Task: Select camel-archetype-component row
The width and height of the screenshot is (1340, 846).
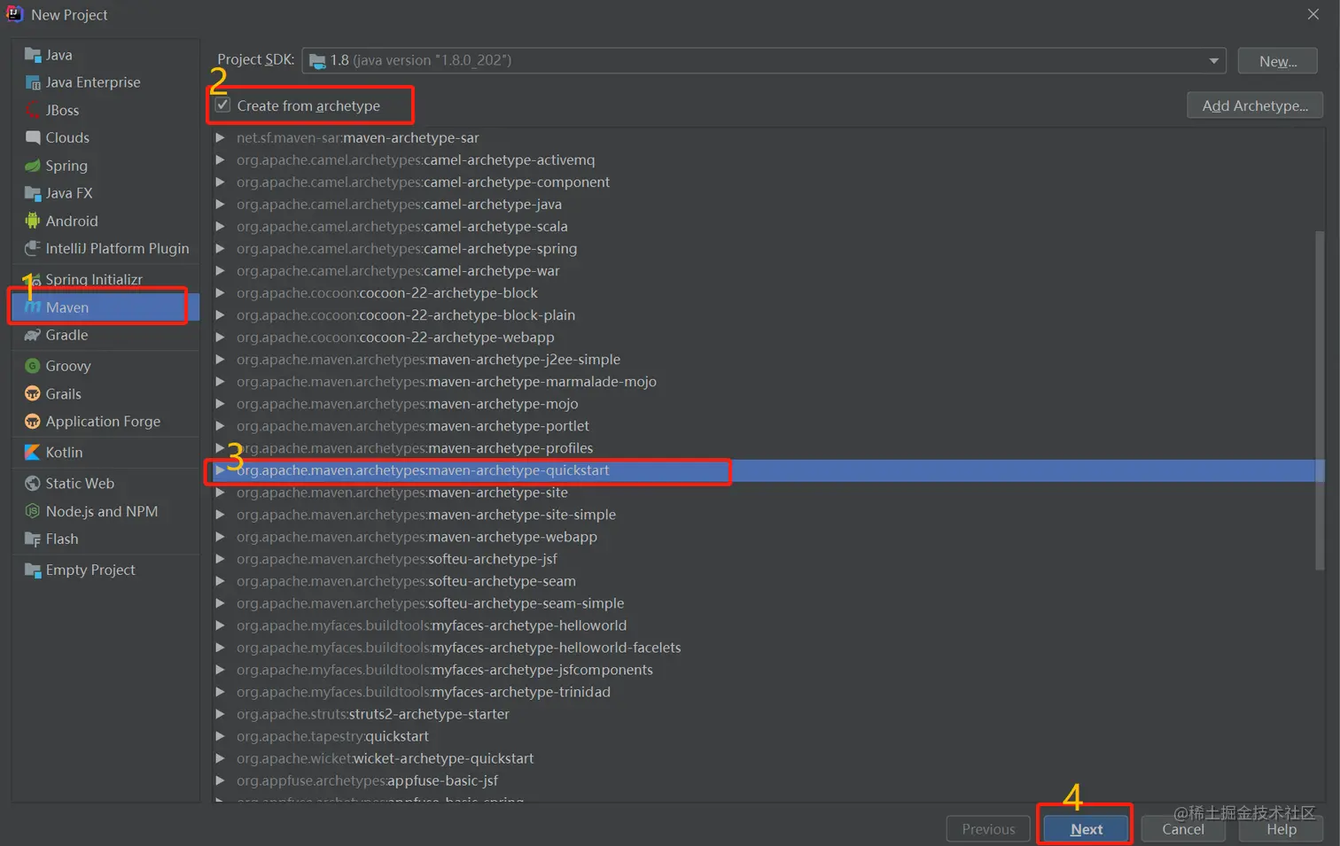Action: click(x=767, y=182)
